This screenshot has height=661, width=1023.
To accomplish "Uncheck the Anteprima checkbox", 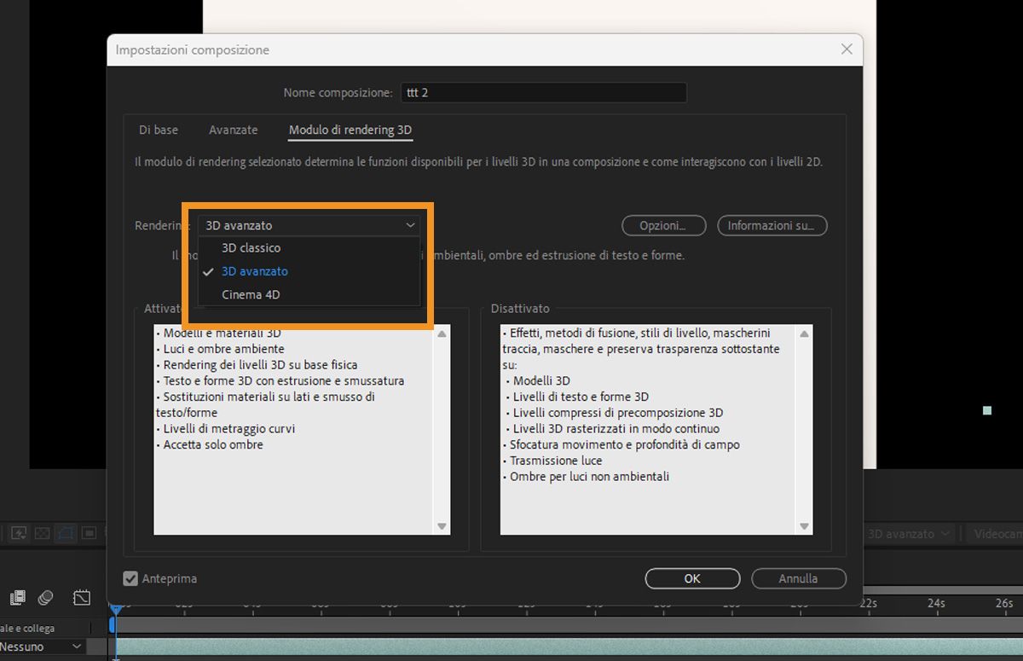I will pos(130,578).
